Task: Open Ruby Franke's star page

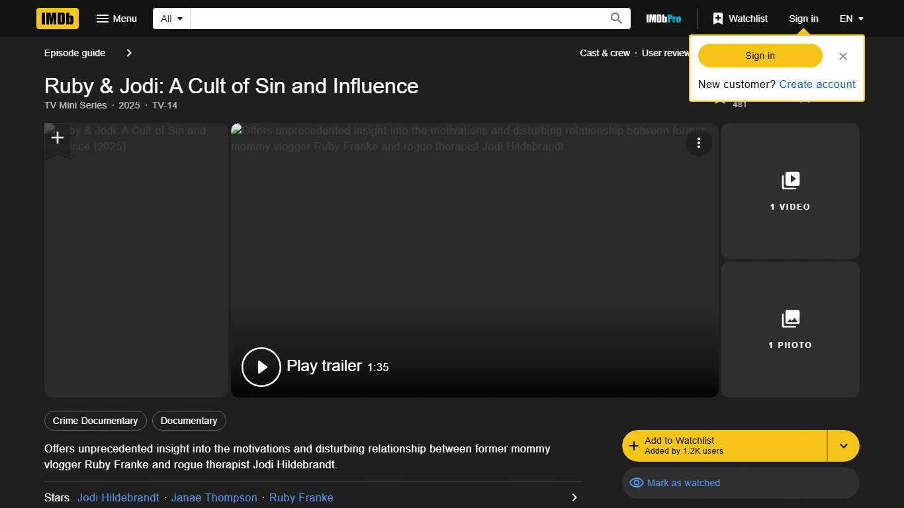Action: (x=301, y=497)
